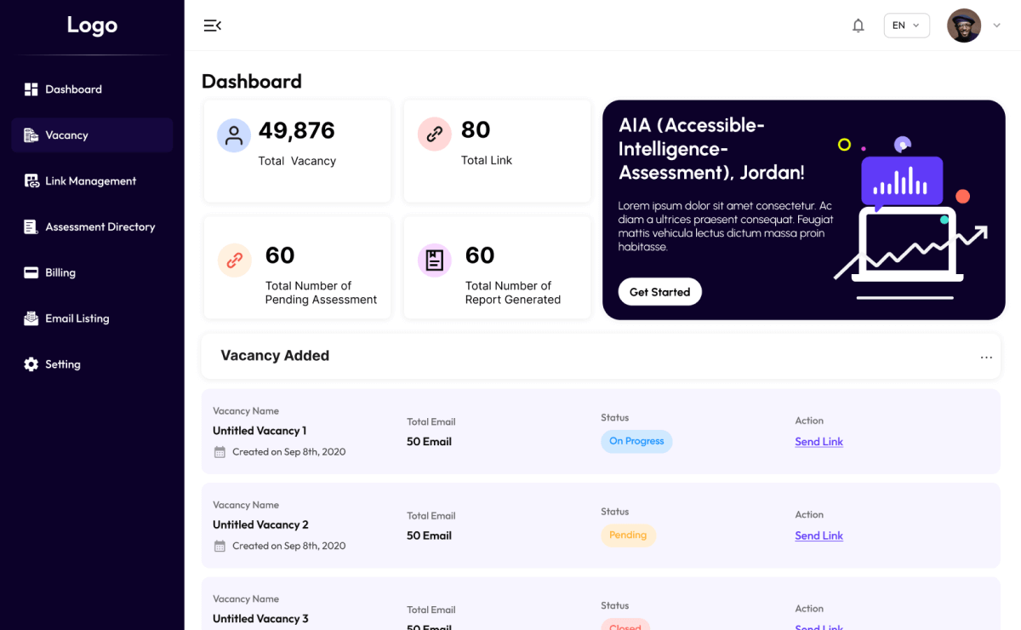1021x630 pixels.
Task: Click the Link Management sidebar icon
Action: (x=31, y=180)
